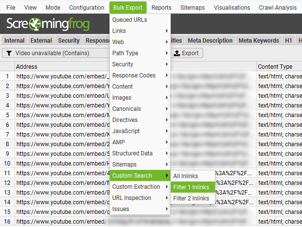Close the Bulk Export menu
Image resolution: width=302 pixels, height=227 pixels.
point(128,8)
